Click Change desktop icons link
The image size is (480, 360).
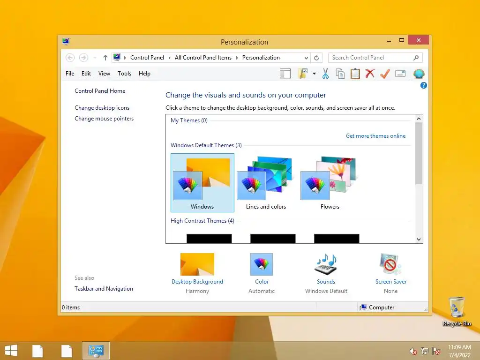(x=102, y=108)
